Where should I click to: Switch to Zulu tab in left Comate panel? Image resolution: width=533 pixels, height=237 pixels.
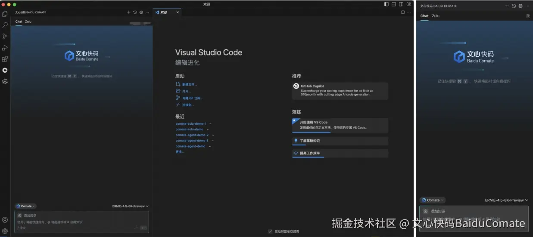tap(28, 22)
